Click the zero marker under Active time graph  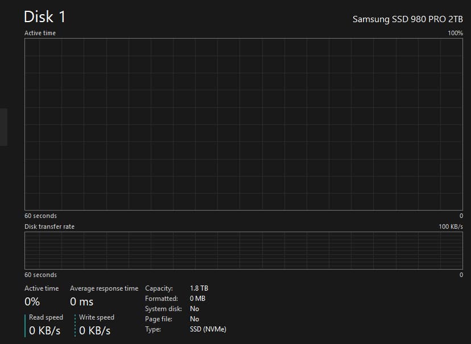point(460,216)
